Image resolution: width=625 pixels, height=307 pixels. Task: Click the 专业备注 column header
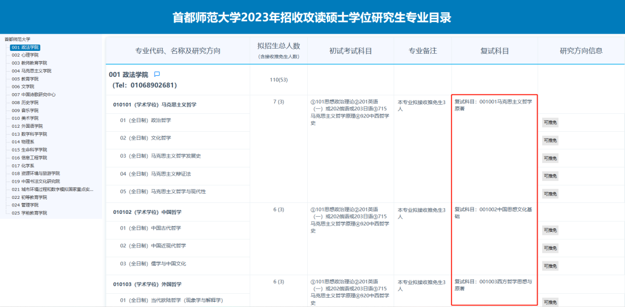(423, 51)
